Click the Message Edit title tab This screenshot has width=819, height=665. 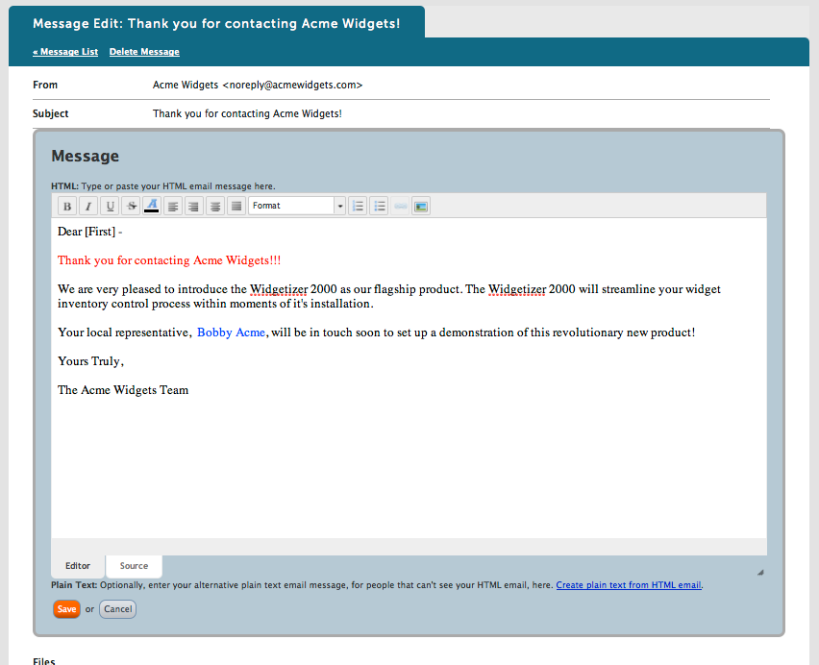click(216, 23)
